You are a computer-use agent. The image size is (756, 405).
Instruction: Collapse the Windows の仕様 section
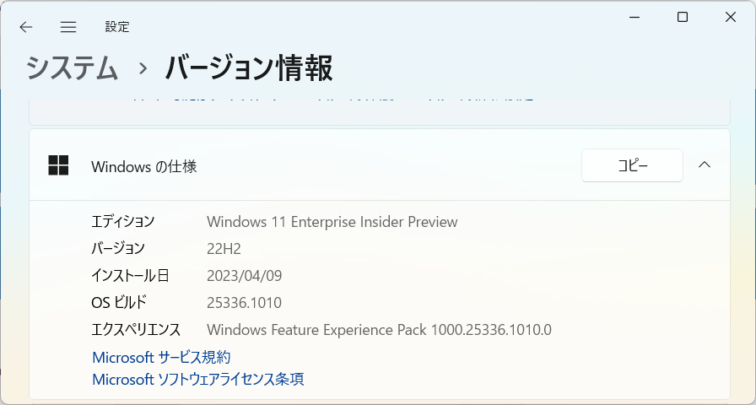(x=705, y=165)
